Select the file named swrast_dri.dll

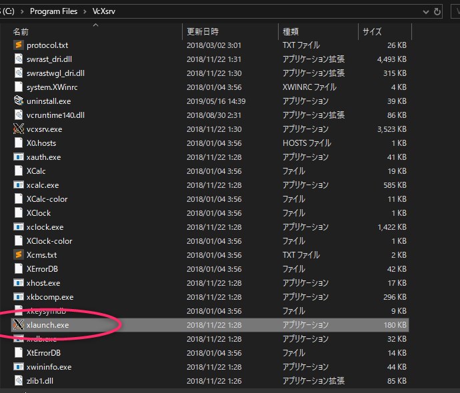click(x=49, y=59)
